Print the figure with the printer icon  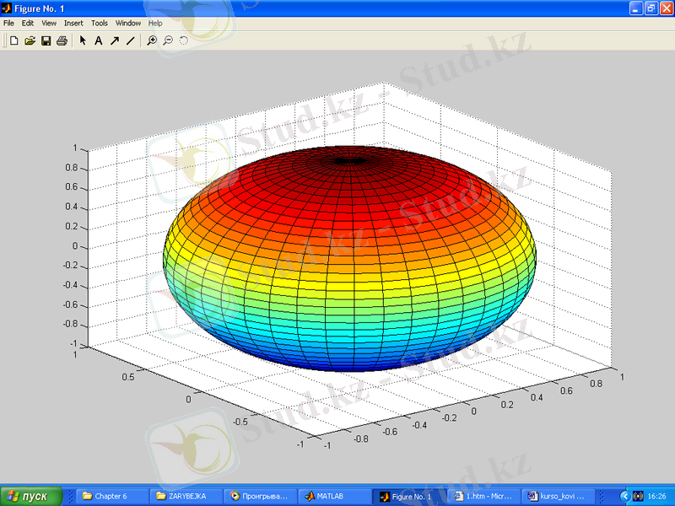(62, 40)
